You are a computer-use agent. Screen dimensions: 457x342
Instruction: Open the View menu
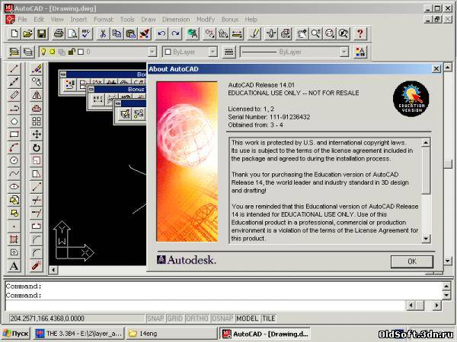coord(57,20)
